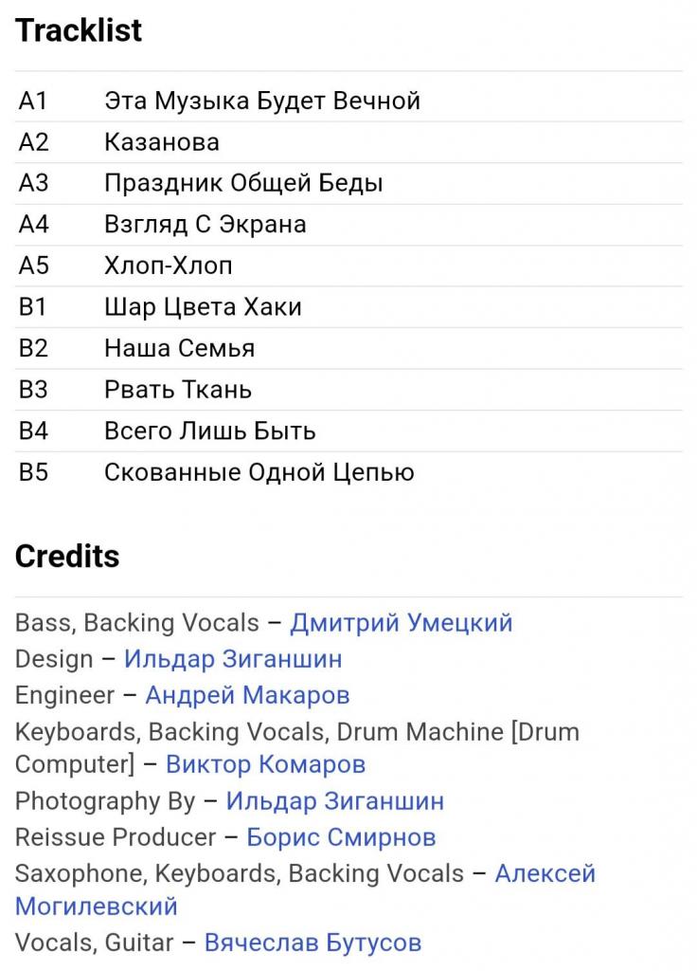Click the Credits section heading
The width and height of the screenshot is (697, 971).
pyautogui.click(x=67, y=556)
